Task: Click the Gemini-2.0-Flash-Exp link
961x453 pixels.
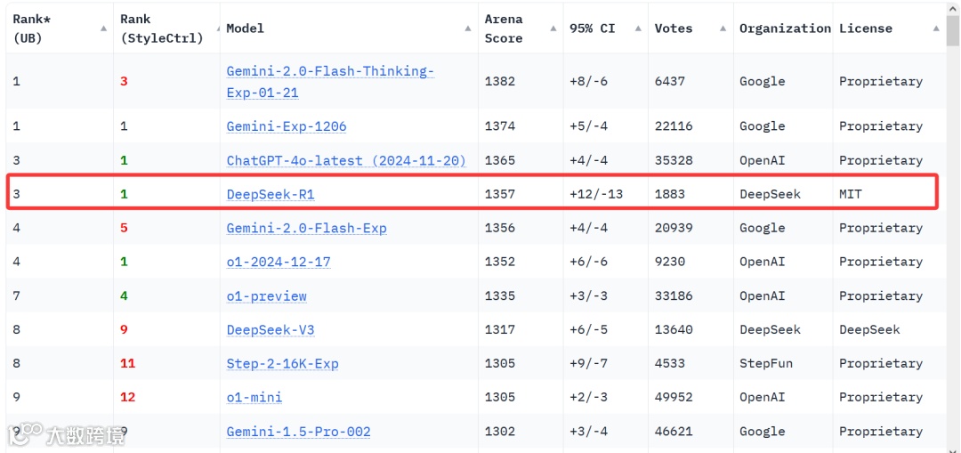Action: pos(306,228)
